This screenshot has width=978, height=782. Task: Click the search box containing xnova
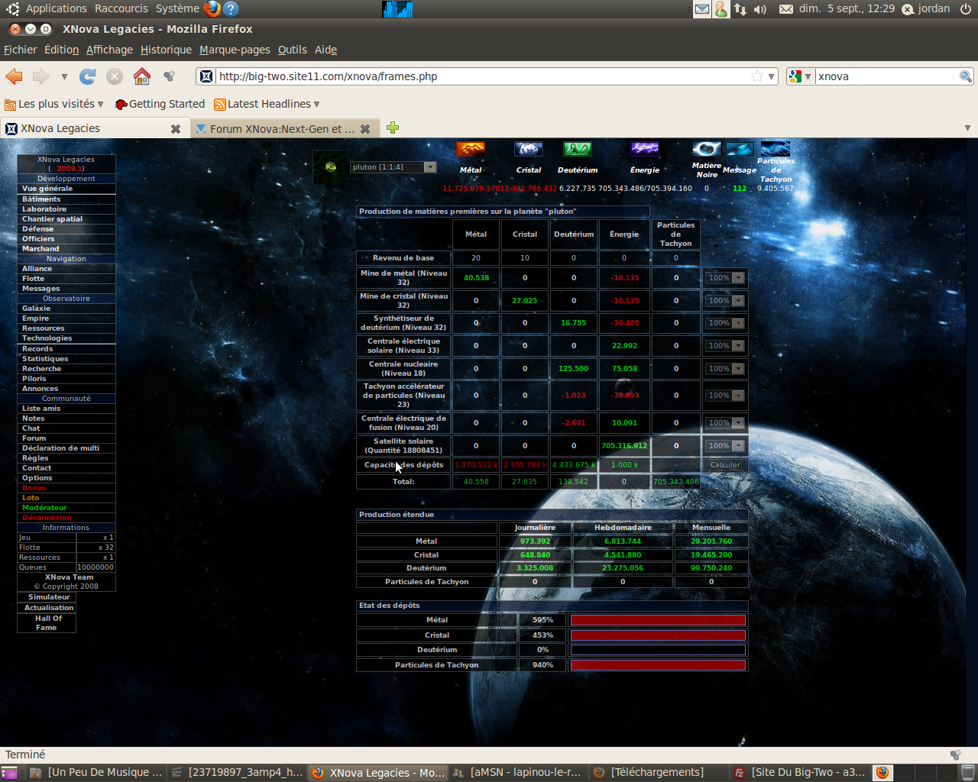tap(886, 76)
